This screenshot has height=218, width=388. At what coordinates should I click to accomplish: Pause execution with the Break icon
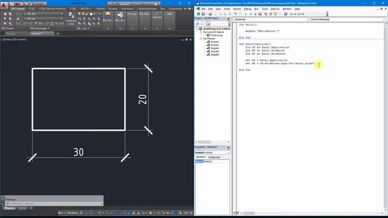coord(250,14)
